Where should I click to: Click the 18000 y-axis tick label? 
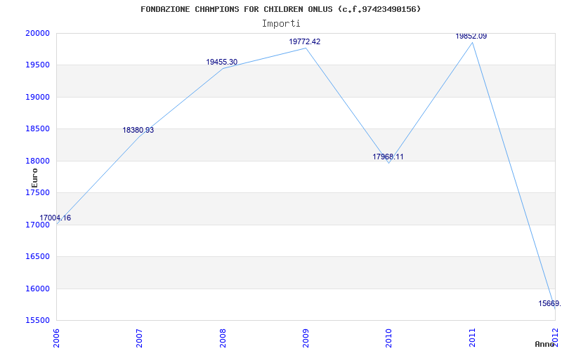point(37,161)
